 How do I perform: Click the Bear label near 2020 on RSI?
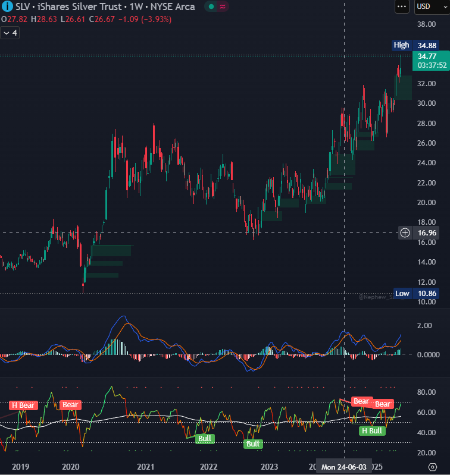click(x=70, y=405)
